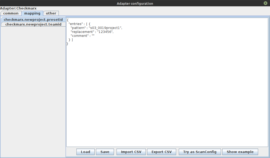
Task: Click the Show example button
Action: pyautogui.click(x=240, y=152)
